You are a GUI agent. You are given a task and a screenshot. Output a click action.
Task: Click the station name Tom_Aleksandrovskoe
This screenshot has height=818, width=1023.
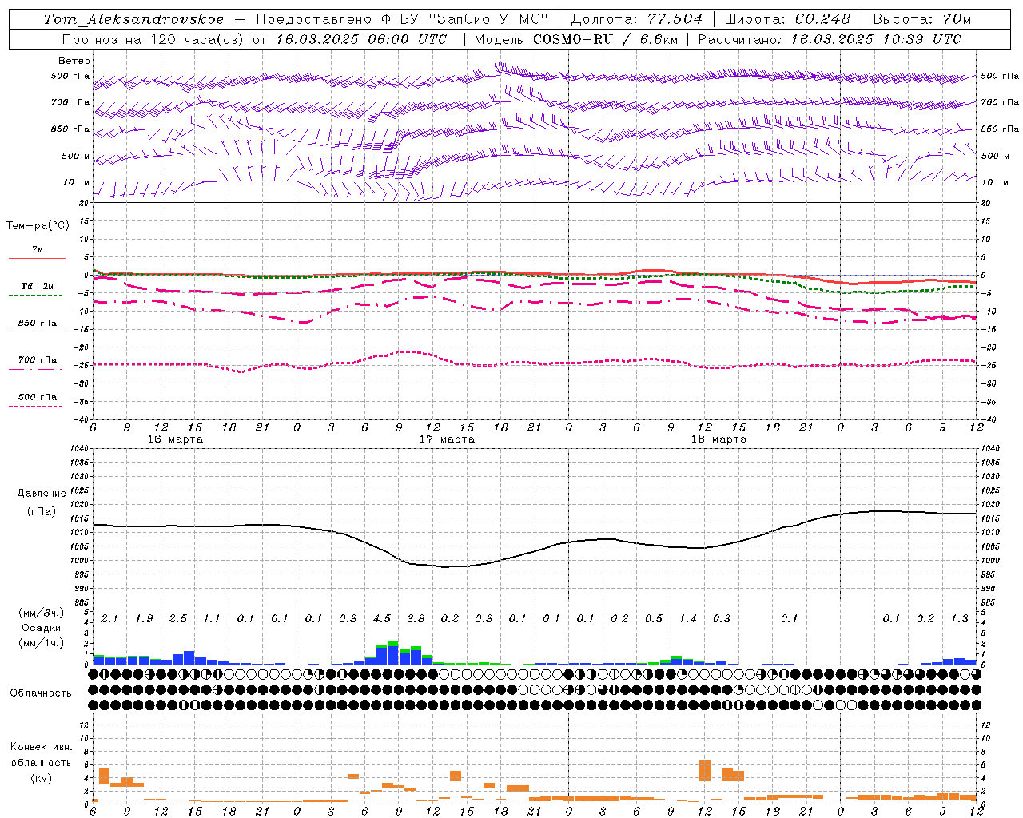(x=133, y=19)
